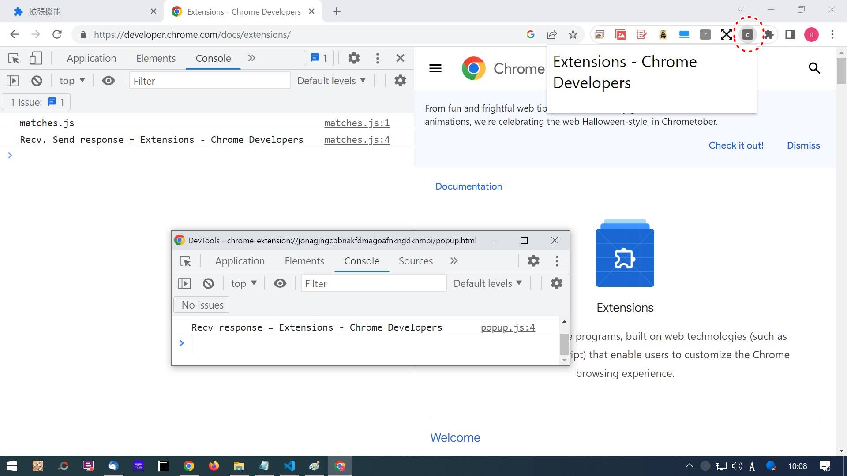Open 'top' context dropdown in popup DevTools

click(244, 283)
